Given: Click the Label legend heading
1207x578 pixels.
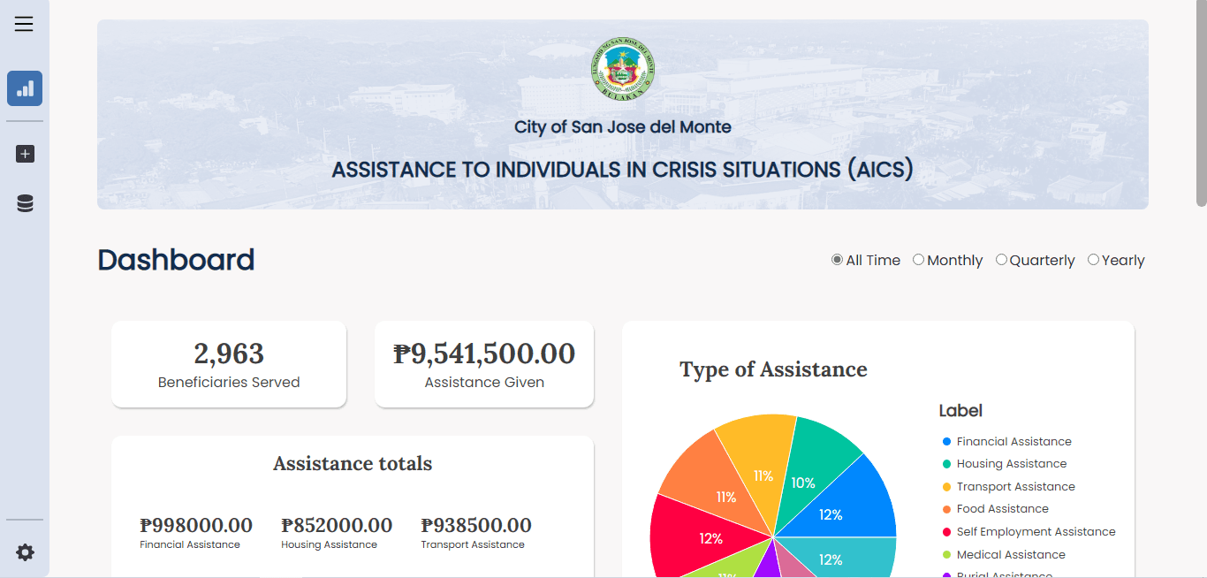Looking at the screenshot, I should pos(960,411).
